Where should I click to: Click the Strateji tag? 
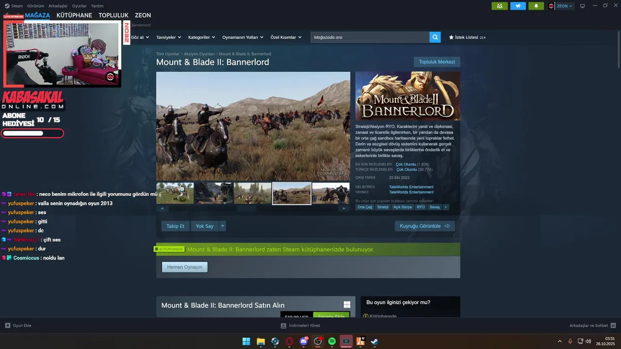point(383,207)
